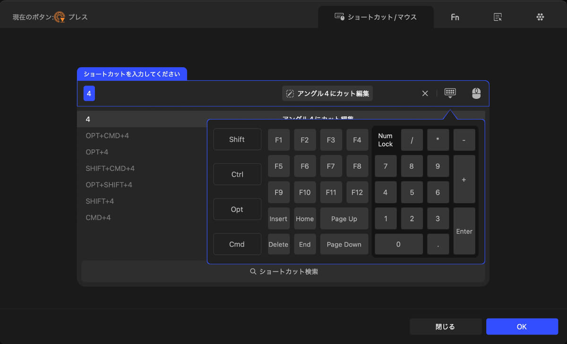The image size is (567, 344).
Task: Select the numpad 1 key
Action: click(x=386, y=219)
